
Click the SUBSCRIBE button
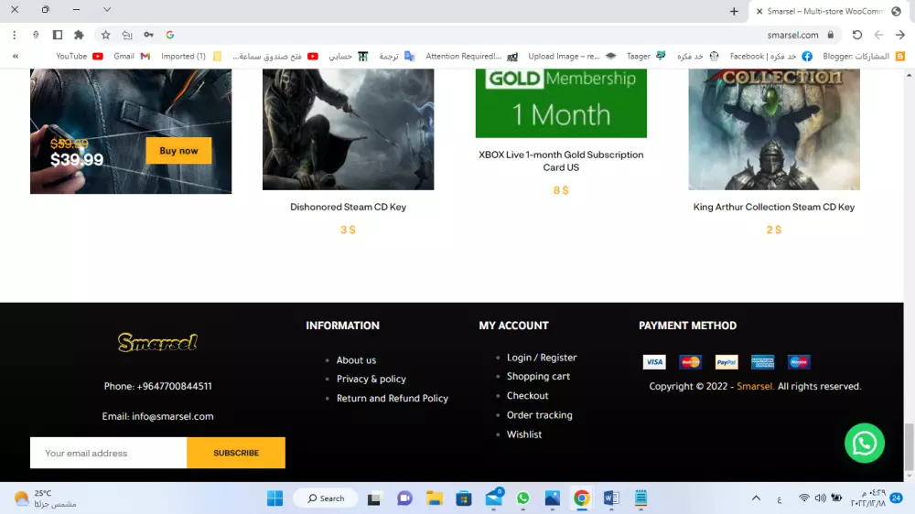pos(236,453)
